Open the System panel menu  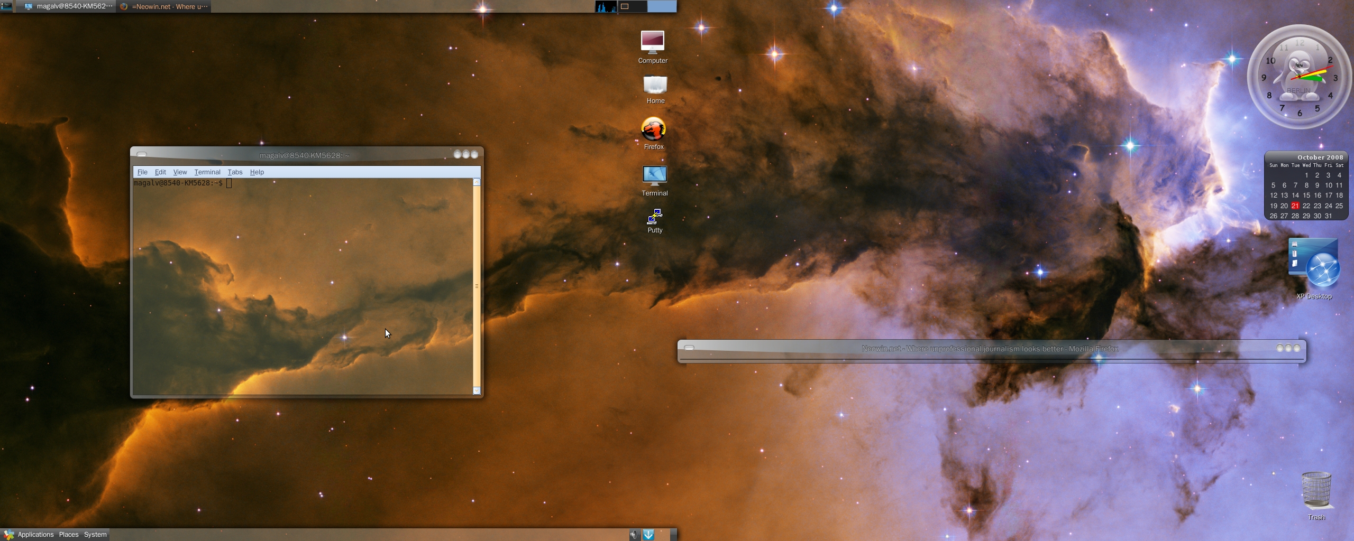[x=95, y=535]
